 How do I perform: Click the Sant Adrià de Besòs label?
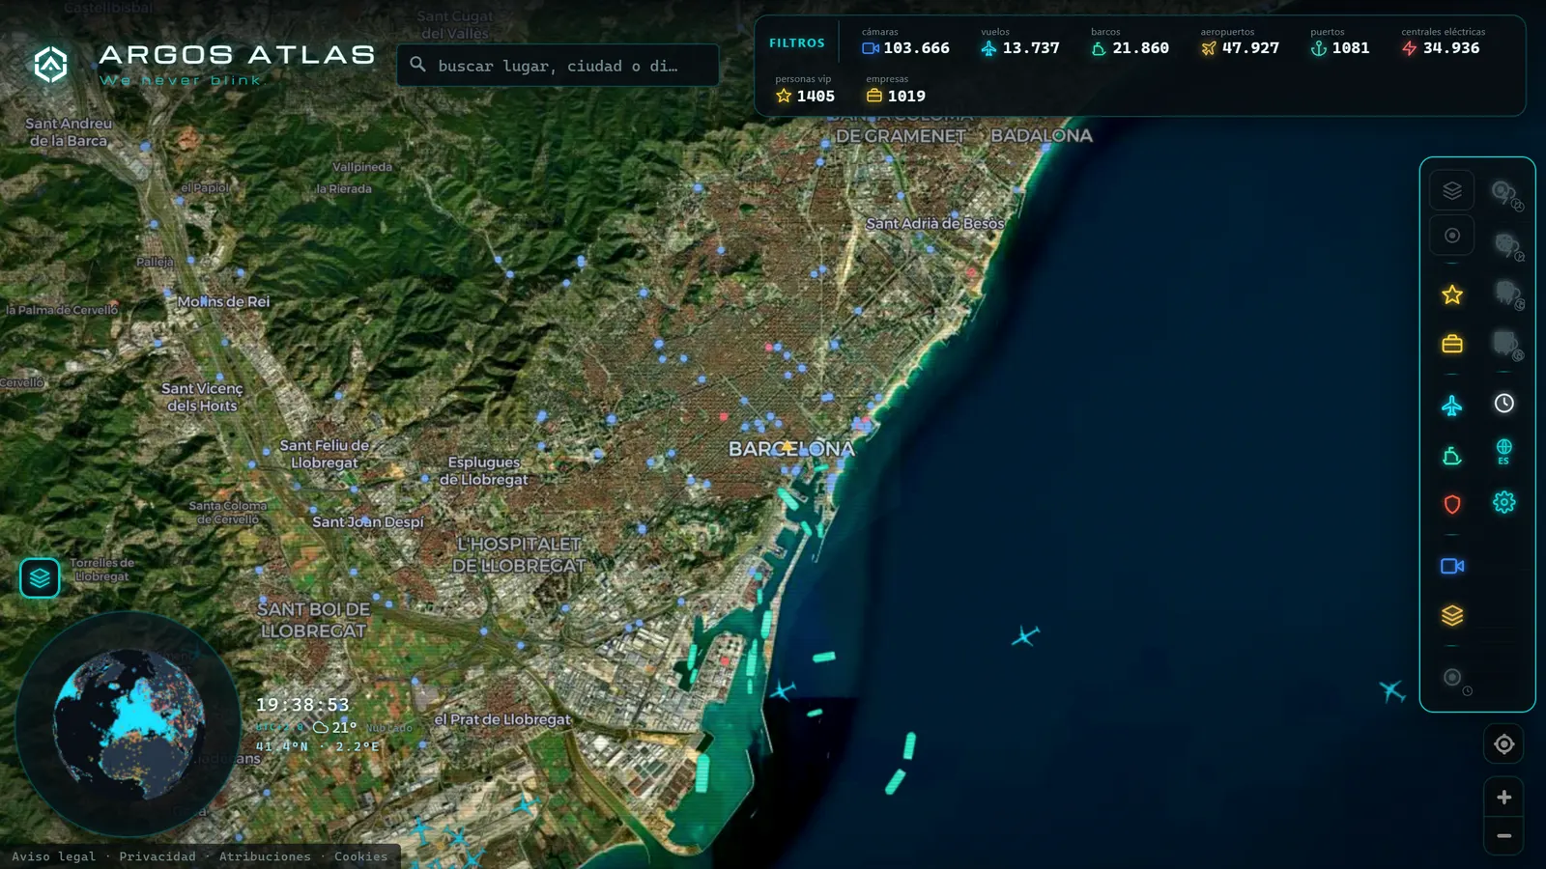pyautogui.click(x=934, y=223)
